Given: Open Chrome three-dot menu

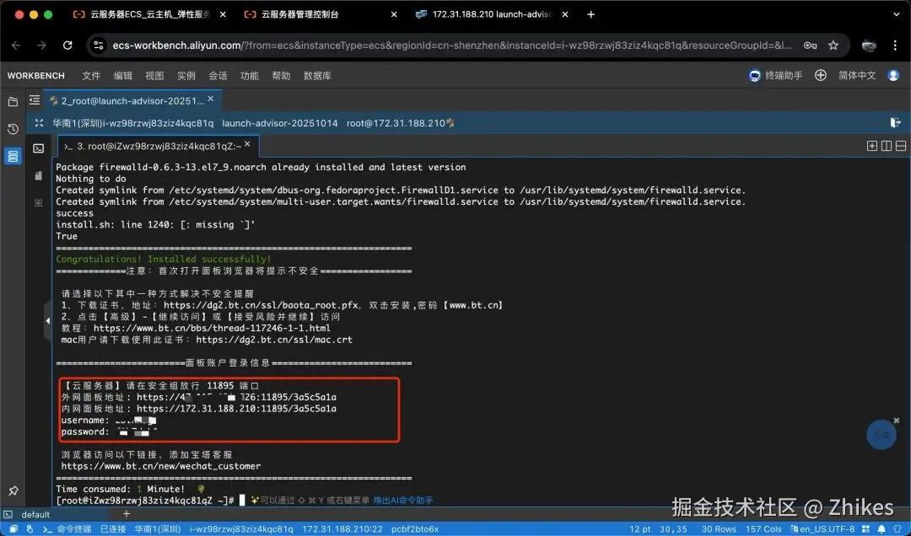Looking at the screenshot, I should [x=895, y=46].
